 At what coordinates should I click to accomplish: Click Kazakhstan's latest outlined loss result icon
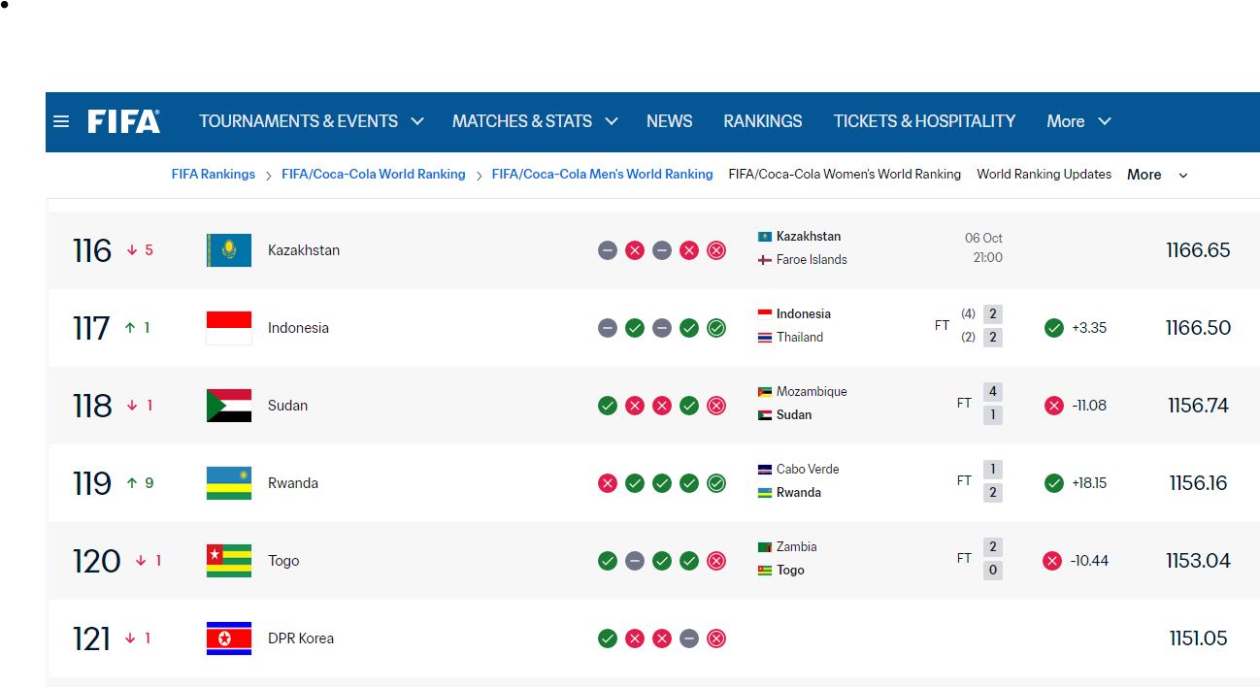[716, 250]
